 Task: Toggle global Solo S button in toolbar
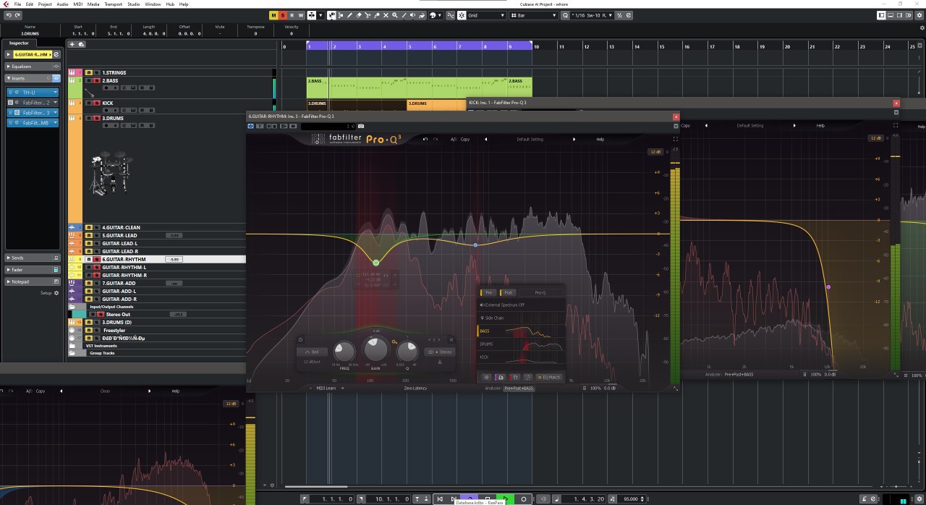pyautogui.click(x=283, y=15)
